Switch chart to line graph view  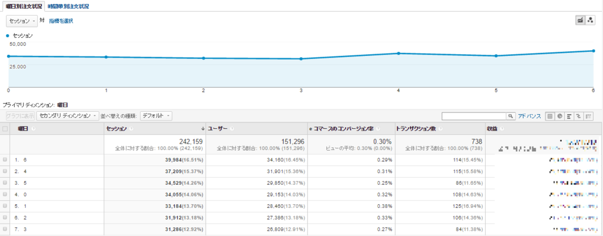[580, 21]
